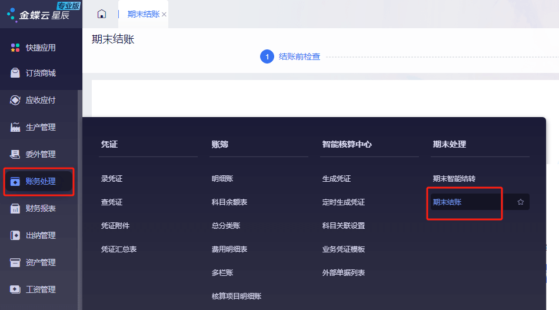Viewport: 559px width, 310px height.
Task: Click the 生产管理 factory icon
Action: [15, 127]
